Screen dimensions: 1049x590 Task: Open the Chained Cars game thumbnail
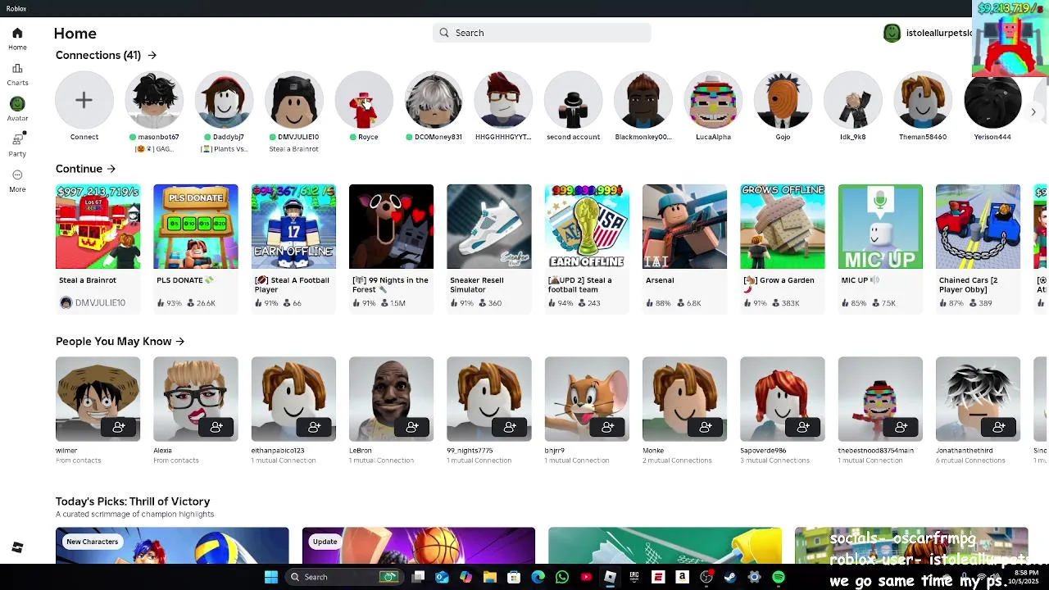point(978,226)
